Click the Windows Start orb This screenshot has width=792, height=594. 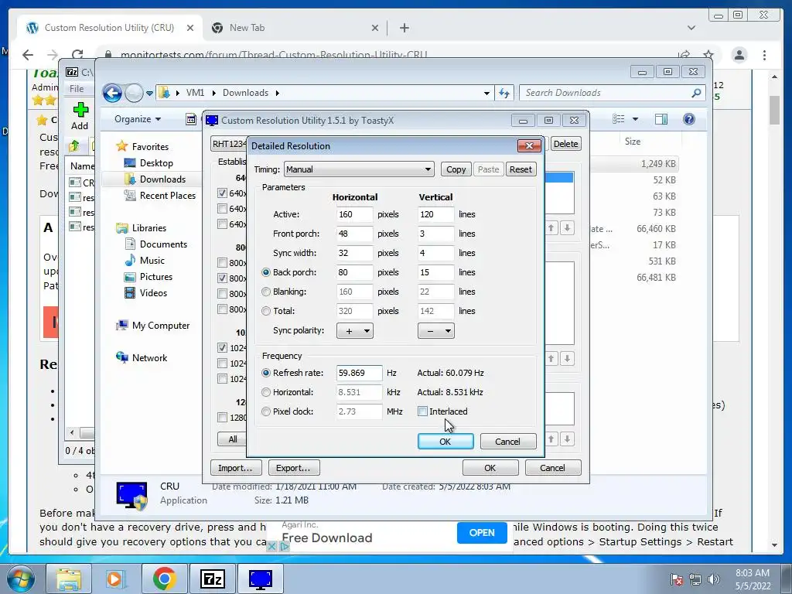coord(21,579)
